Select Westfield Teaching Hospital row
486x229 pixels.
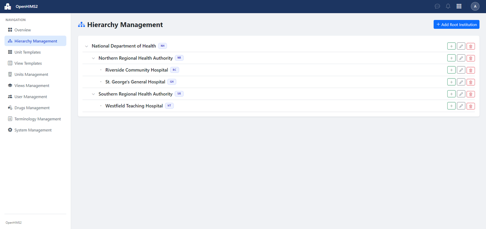(x=279, y=106)
